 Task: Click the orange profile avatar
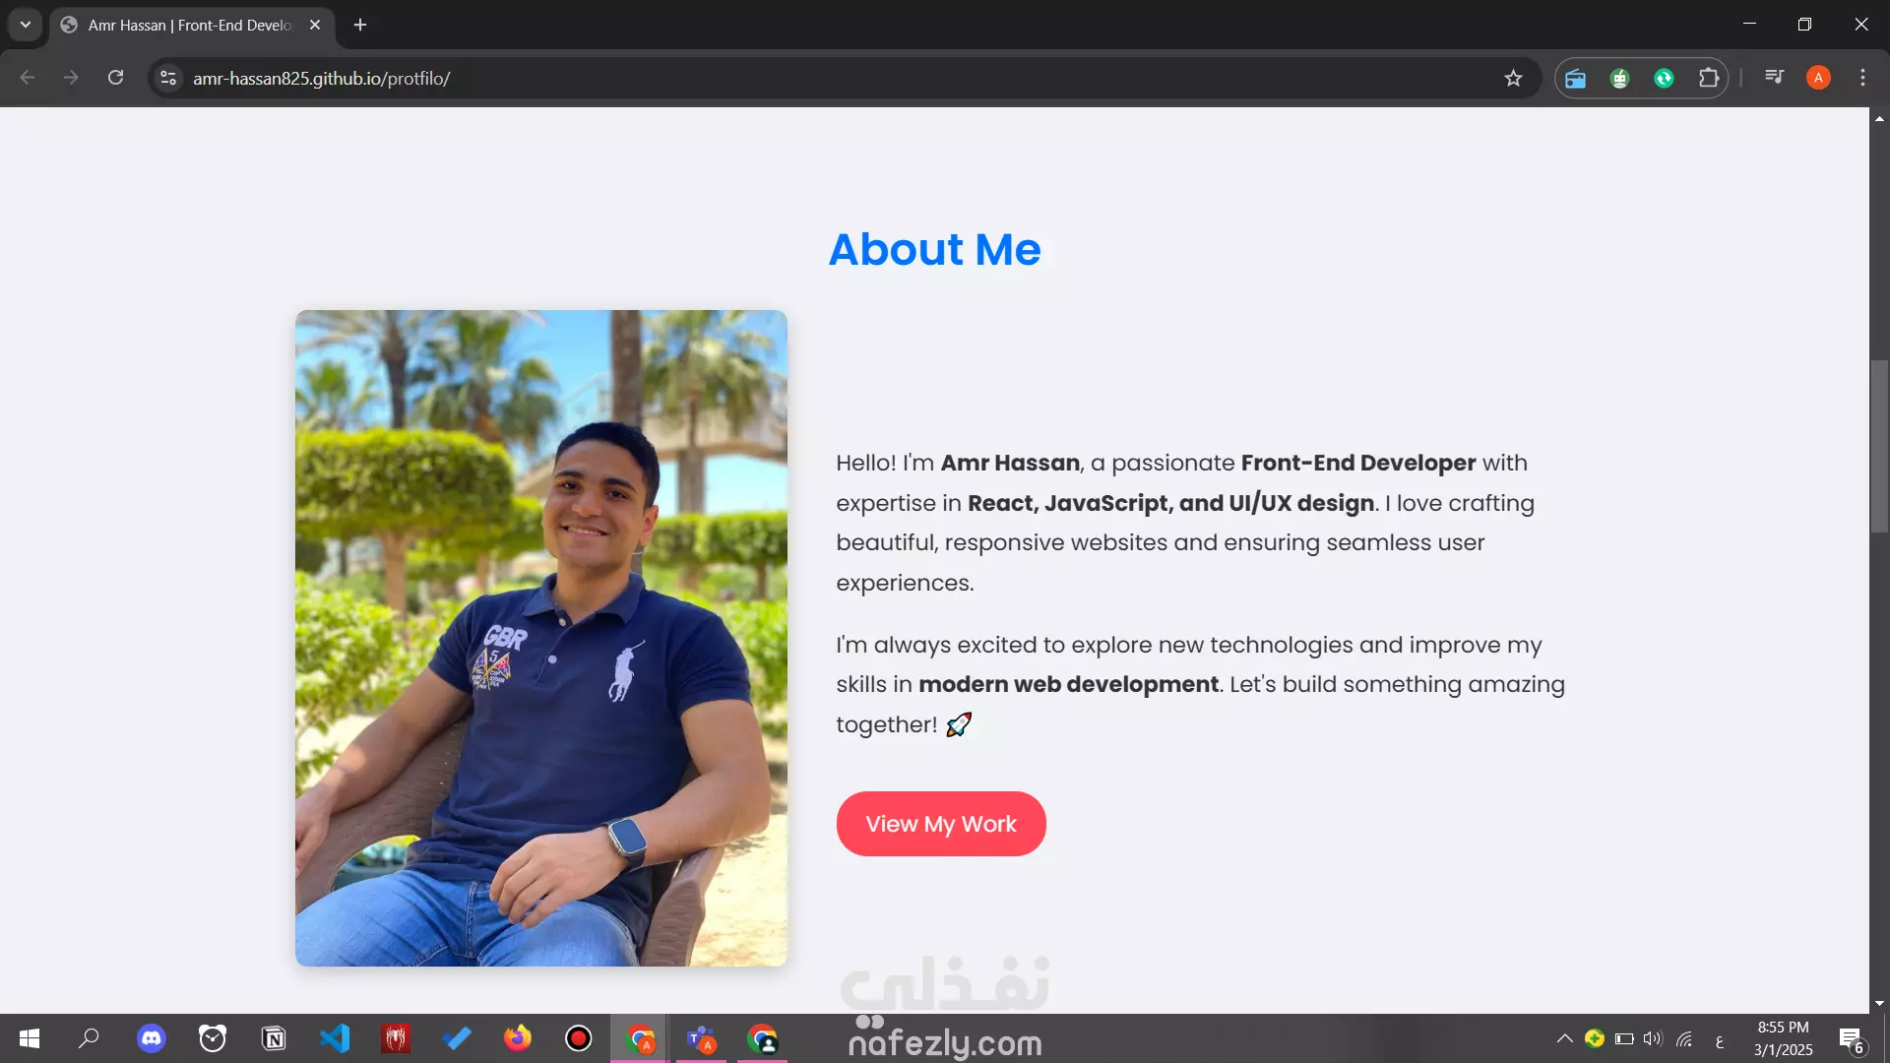[x=1818, y=78]
